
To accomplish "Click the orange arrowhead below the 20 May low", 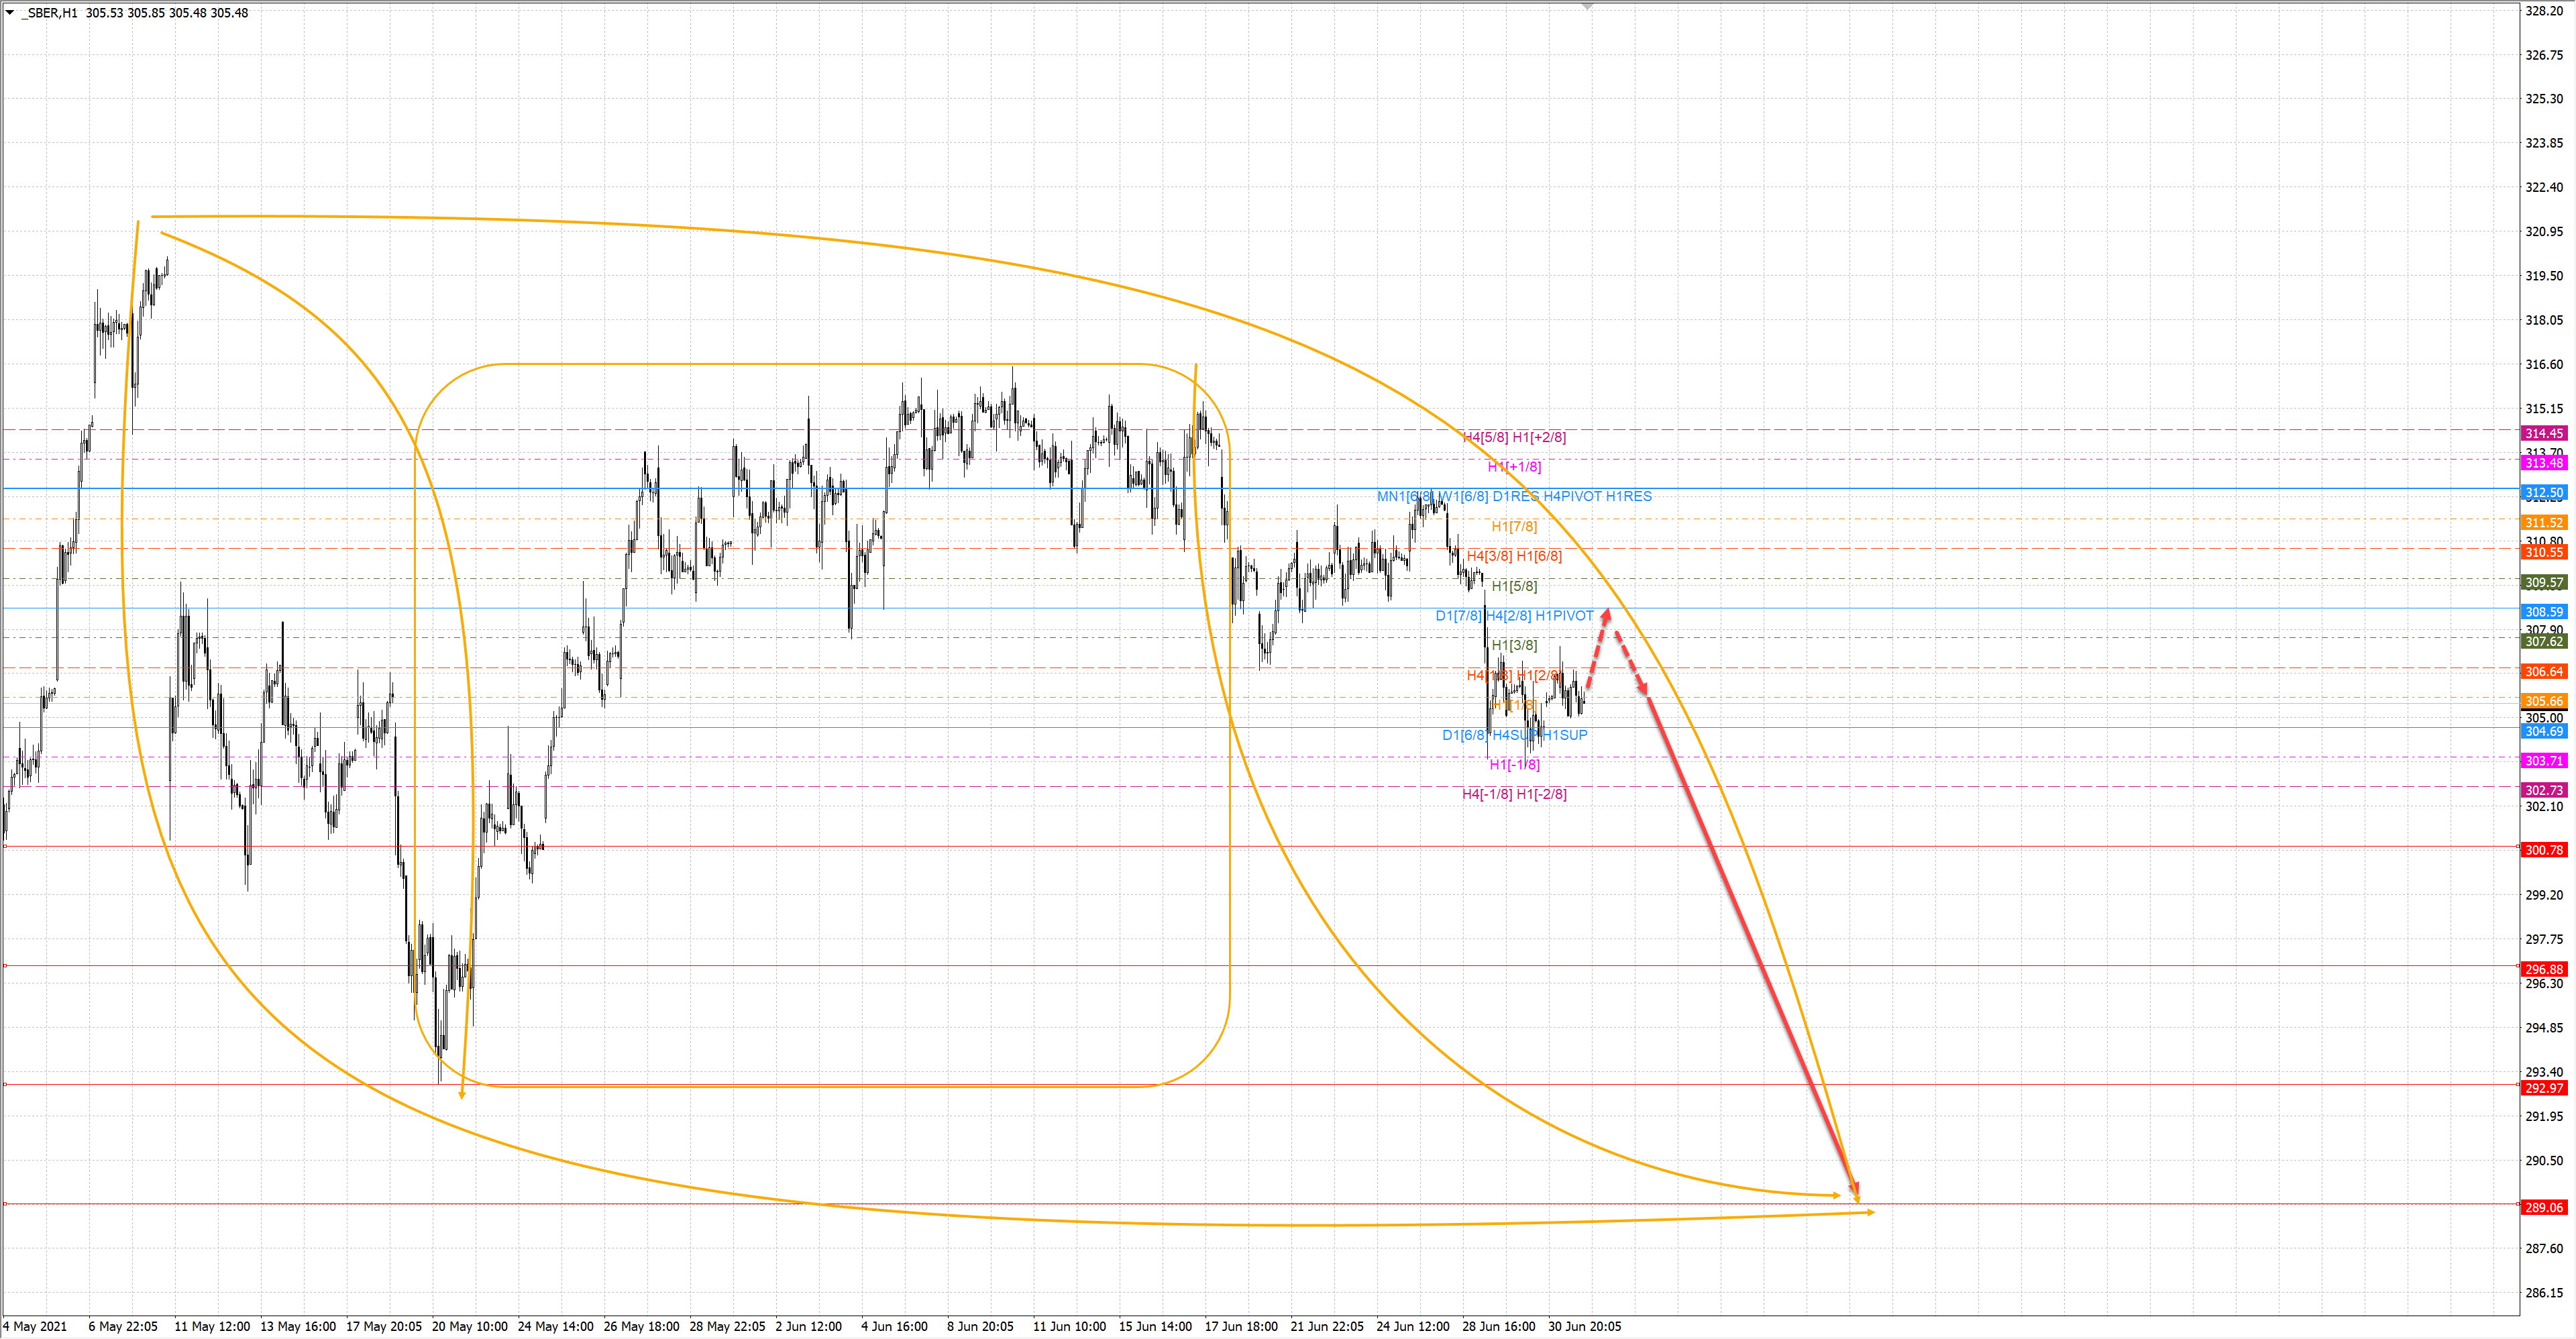I will pyautogui.click(x=462, y=1094).
